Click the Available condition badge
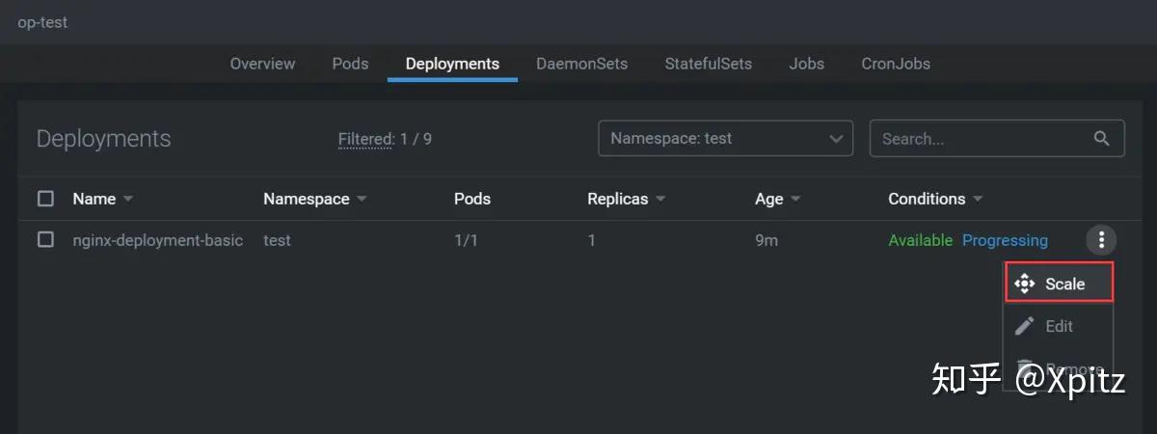This screenshot has width=1157, height=434. click(920, 240)
